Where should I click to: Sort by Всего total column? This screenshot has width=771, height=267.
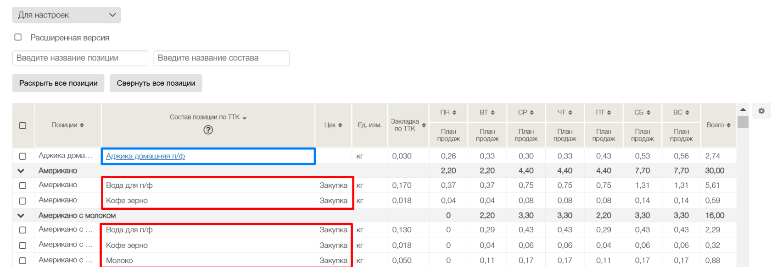coord(728,125)
